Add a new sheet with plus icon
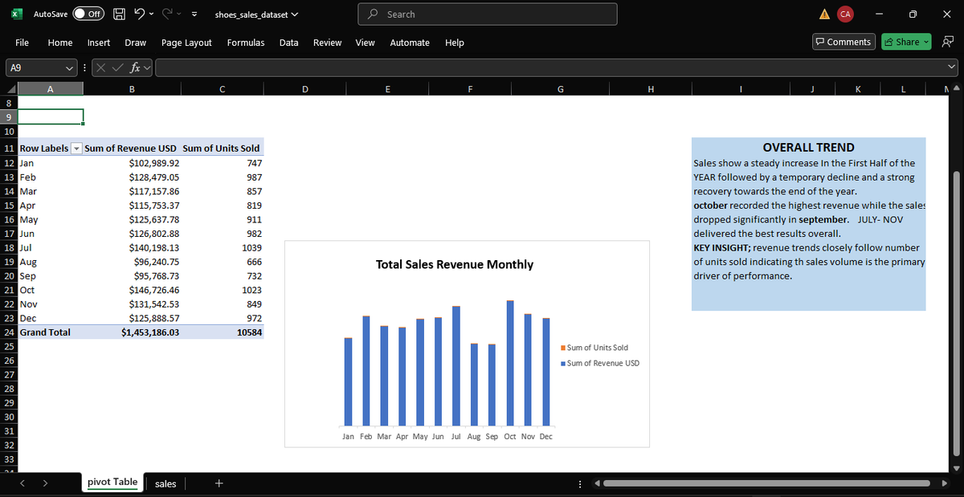This screenshot has width=964, height=497. pyautogui.click(x=219, y=483)
